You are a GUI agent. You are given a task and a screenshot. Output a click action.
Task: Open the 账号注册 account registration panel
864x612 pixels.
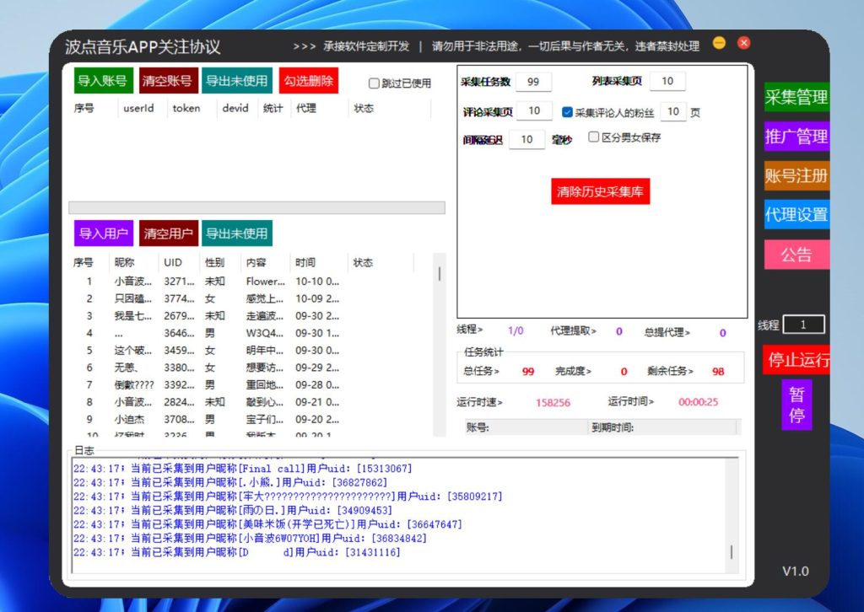click(x=796, y=175)
